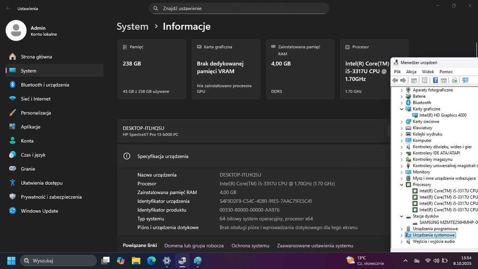Collapse Procesory node
This screenshot has height=269, width=478.
coord(402,185)
